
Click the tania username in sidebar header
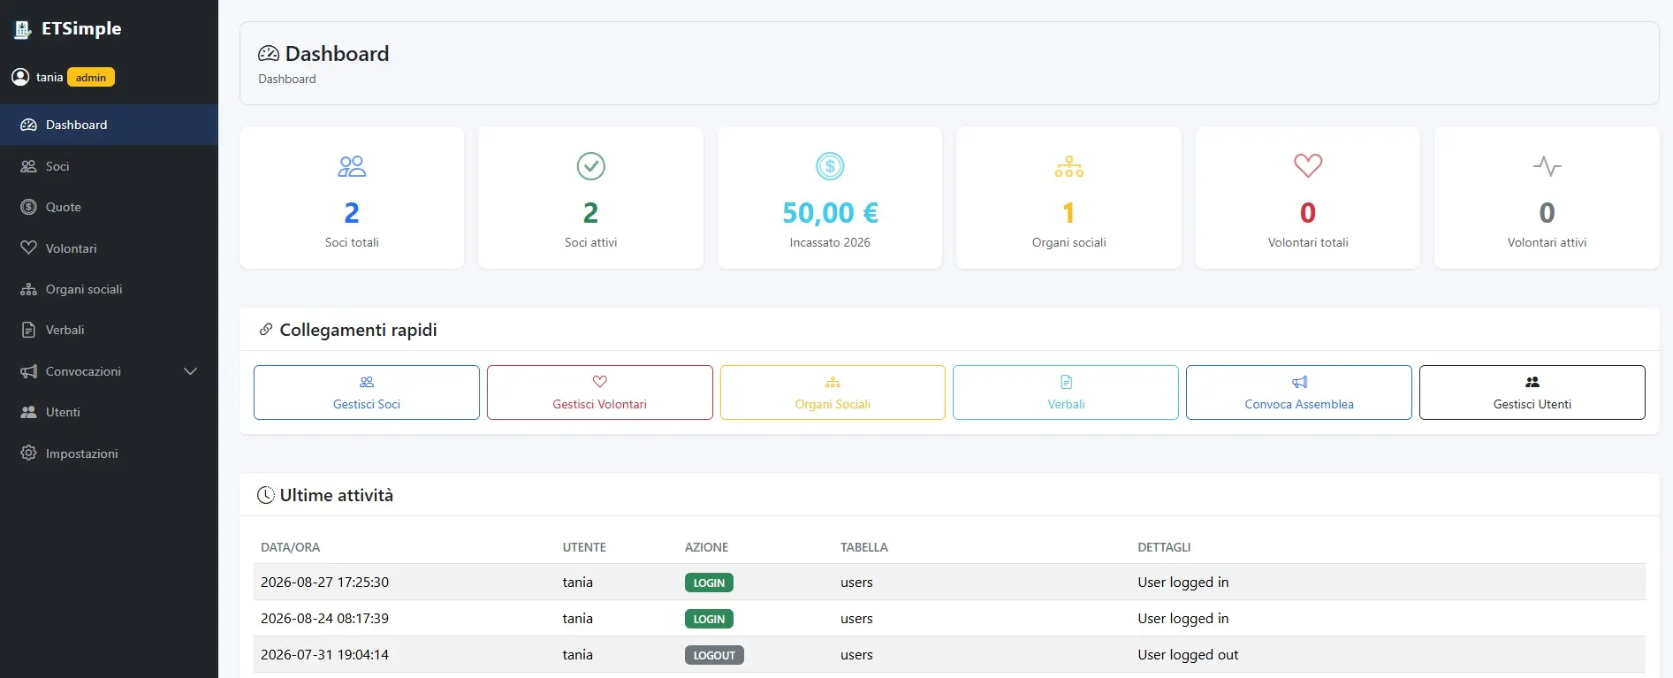(x=49, y=78)
